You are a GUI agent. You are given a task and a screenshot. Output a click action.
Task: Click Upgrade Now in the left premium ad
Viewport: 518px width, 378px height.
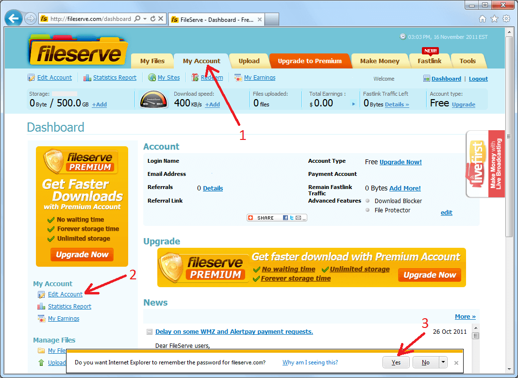(82, 254)
